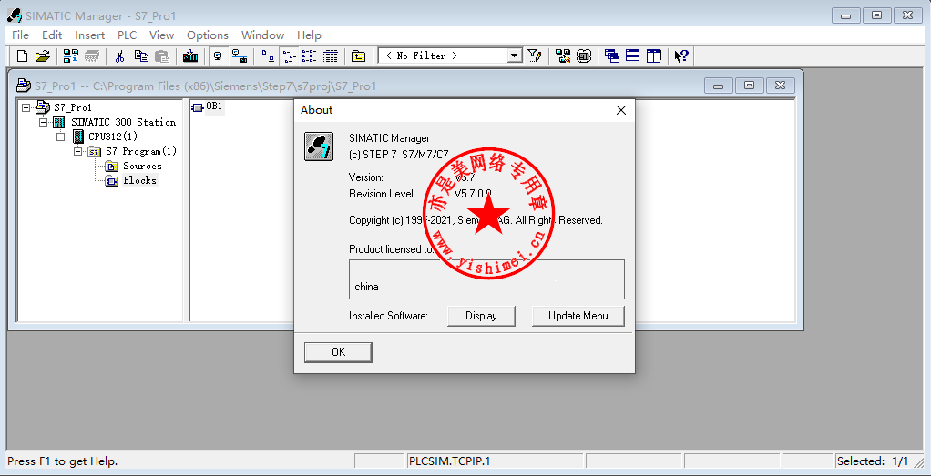This screenshot has height=476, width=931.
Task: Click the Paste clipboard icon
Action: click(x=161, y=56)
